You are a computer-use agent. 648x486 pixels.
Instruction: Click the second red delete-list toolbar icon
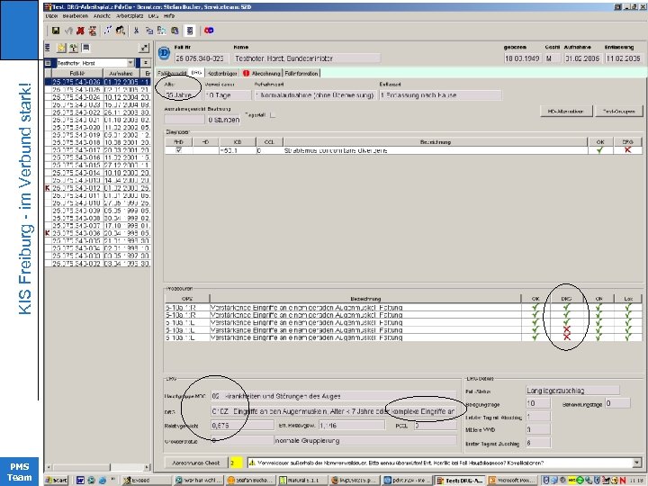click(93, 31)
